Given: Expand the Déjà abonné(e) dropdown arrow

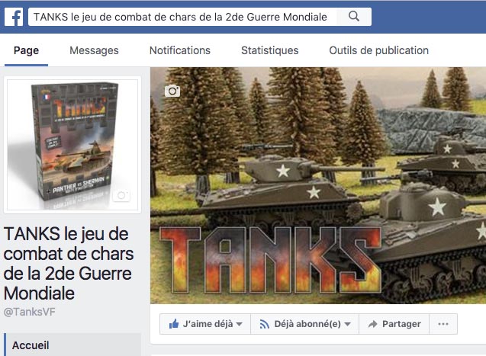Looking at the screenshot, I should (x=347, y=325).
